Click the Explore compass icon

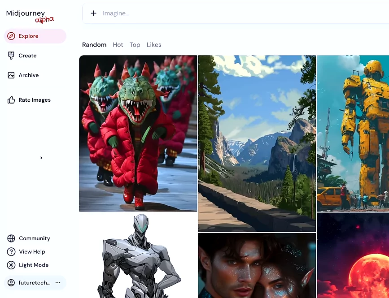click(x=11, y=36)
